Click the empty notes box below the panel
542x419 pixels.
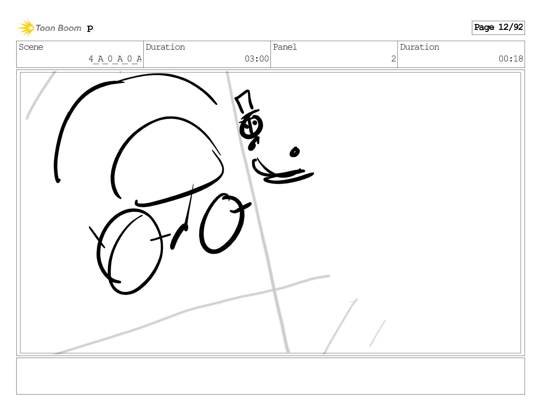tap(270, 376)
